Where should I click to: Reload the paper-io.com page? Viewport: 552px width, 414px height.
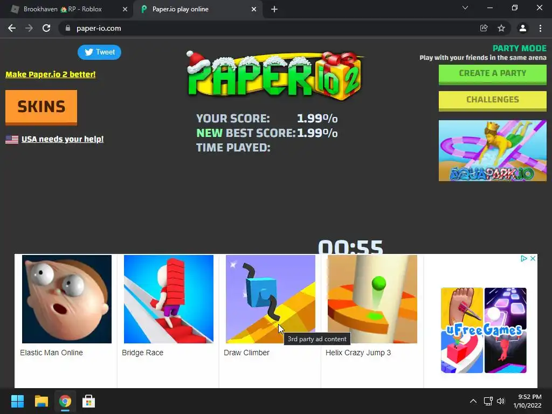[x=46, y=28]
